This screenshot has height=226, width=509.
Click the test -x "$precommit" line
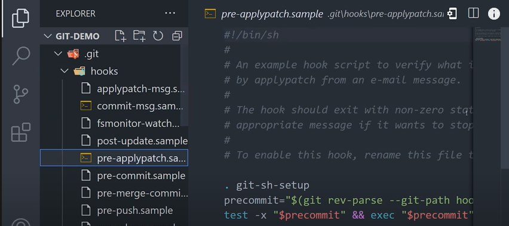point(348,215)
